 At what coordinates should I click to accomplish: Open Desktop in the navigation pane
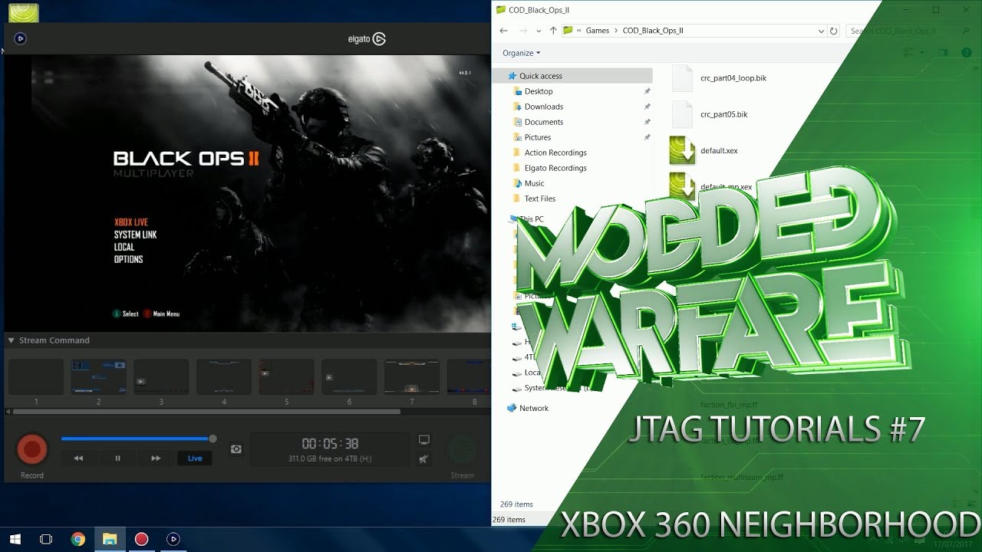pyautogui.click(x=539, y=91)
